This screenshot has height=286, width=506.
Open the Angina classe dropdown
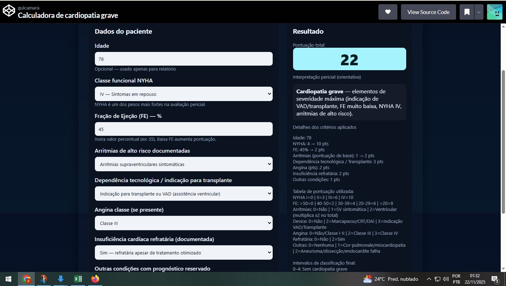point(183,223)
